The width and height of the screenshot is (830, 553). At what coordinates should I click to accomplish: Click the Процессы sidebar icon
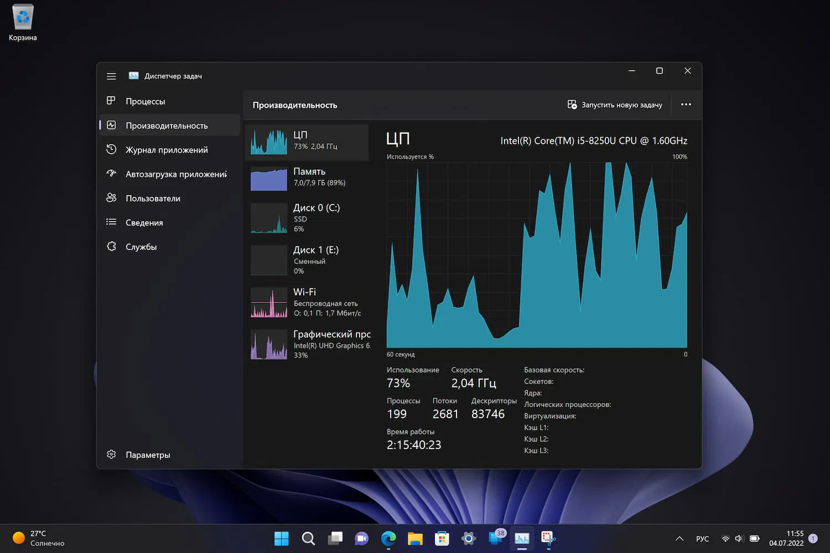111,101
